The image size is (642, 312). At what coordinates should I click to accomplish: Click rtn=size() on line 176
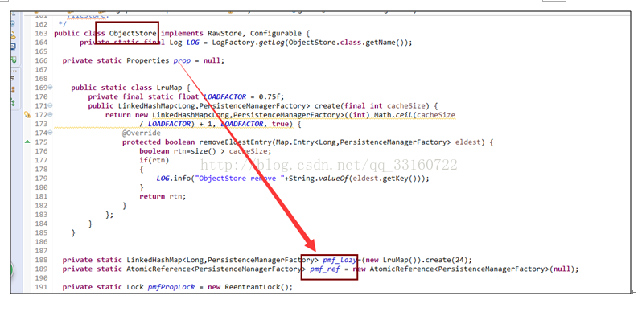197,151
